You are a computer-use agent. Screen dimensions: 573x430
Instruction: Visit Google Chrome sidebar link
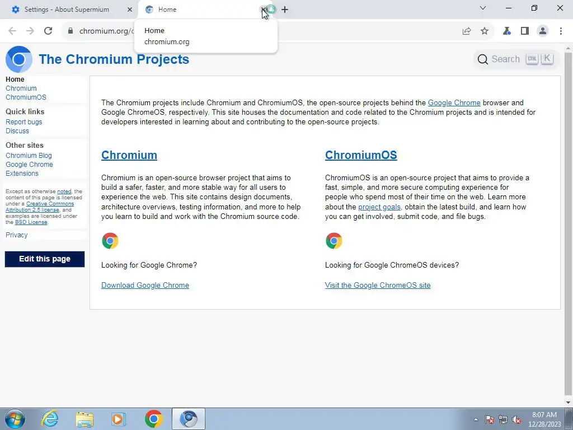click(x=29, y=165)
